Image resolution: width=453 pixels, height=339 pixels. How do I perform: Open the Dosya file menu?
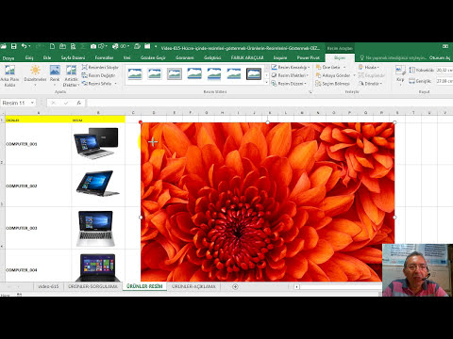(x=8, y=57)
